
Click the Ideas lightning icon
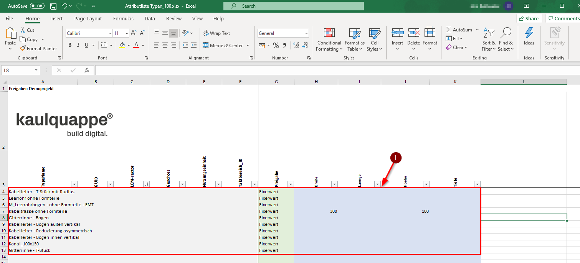tap(529, 33)
